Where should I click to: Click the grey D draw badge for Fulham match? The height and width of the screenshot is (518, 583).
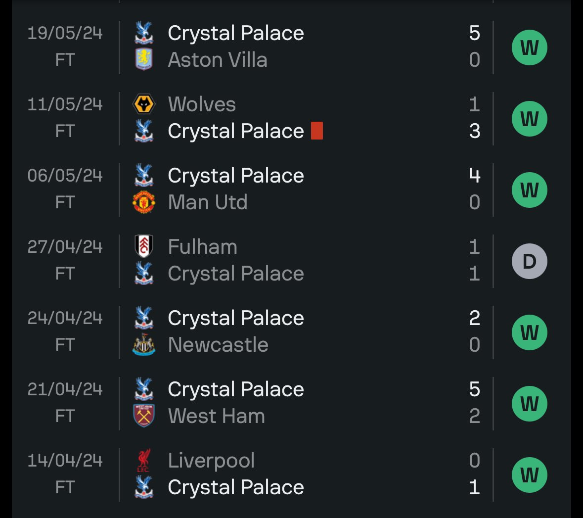[530, 261]
